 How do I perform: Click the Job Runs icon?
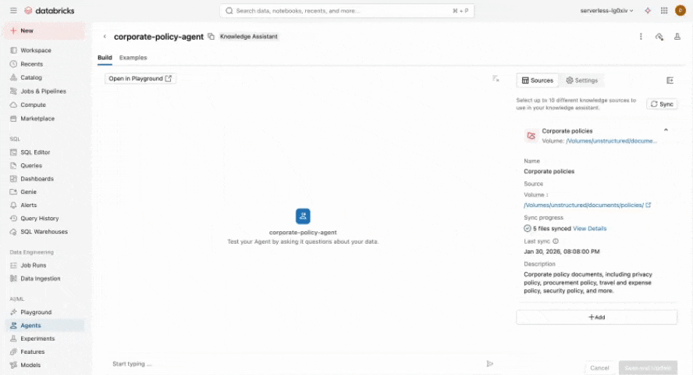[x=13, y=266]
